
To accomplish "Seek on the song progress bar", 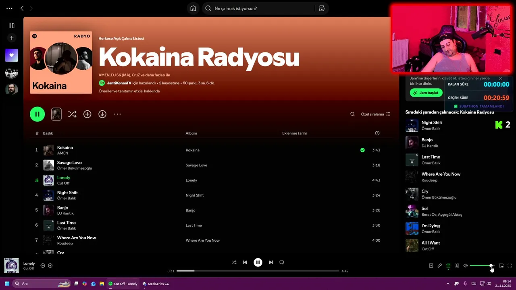I will click(x=258, y=271).
